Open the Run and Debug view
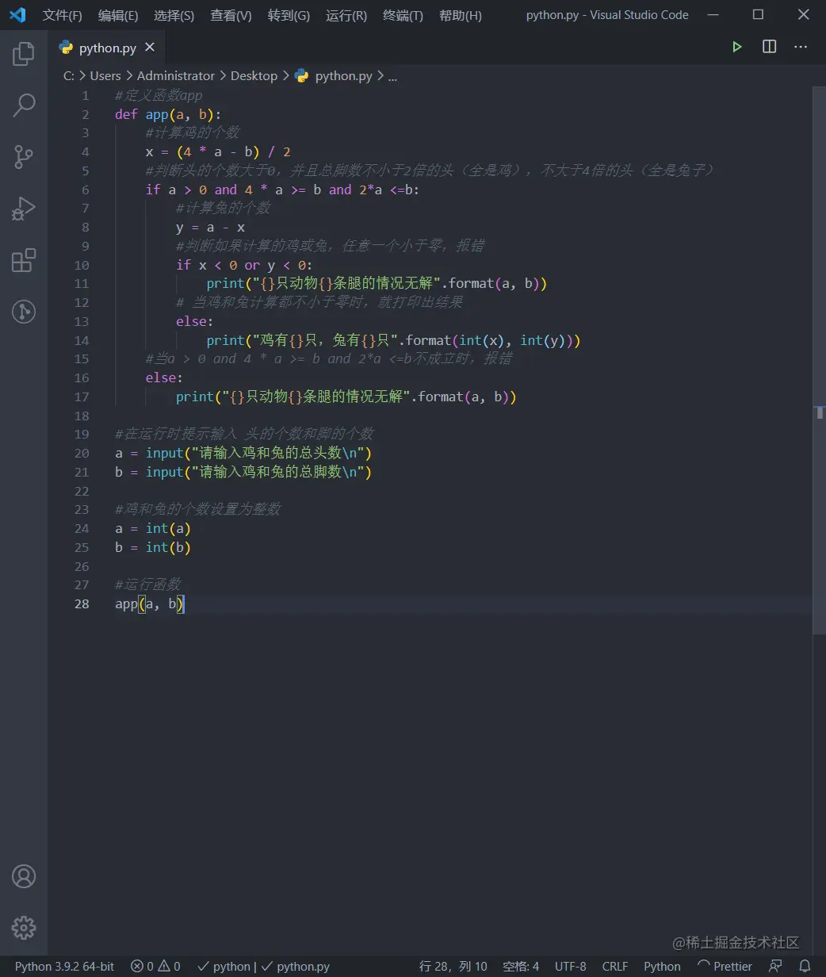Screen dimensions: 826x977 (x=24, y=209)
